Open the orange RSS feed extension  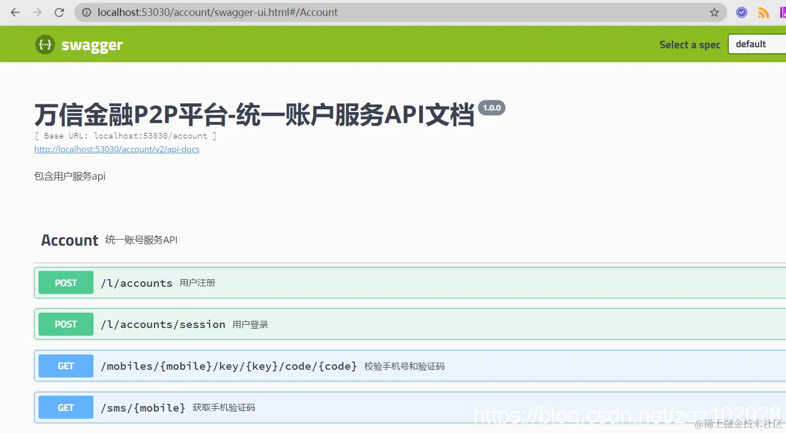click(763, 12)
